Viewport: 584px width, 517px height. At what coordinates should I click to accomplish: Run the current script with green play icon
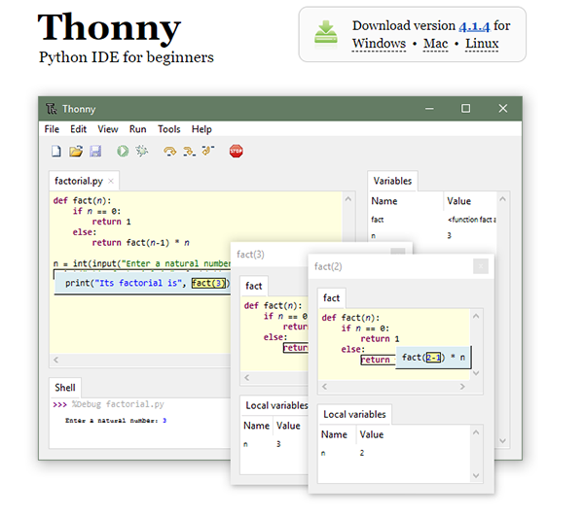123,152
